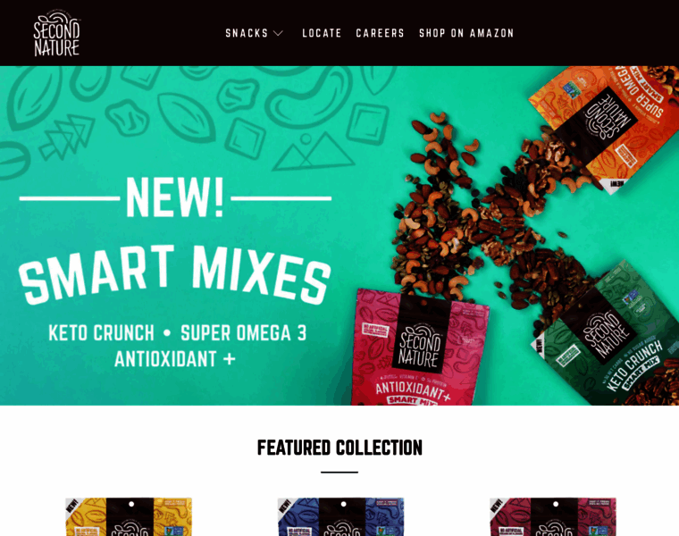Click the Keto Crunch text in banner

click(101, 333)
